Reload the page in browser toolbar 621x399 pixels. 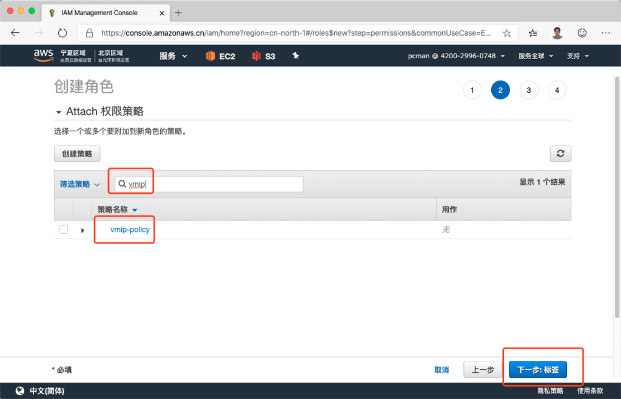[62, 33]
